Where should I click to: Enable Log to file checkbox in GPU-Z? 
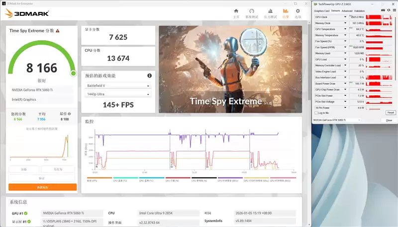(316, 113)
